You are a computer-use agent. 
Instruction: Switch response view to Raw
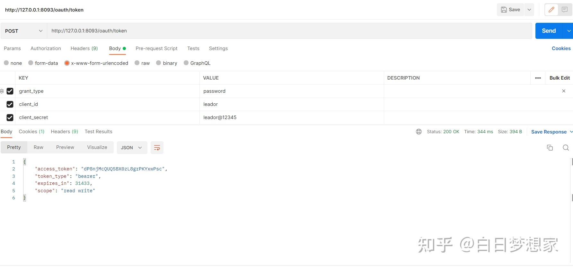[39, 147]
